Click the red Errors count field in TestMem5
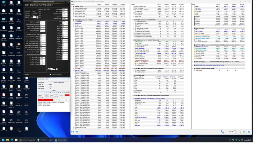This screenshot has height=146, width=255. [67, 95]
